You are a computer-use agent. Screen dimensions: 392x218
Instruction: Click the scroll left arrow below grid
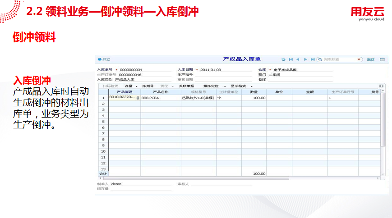[100, 178]
